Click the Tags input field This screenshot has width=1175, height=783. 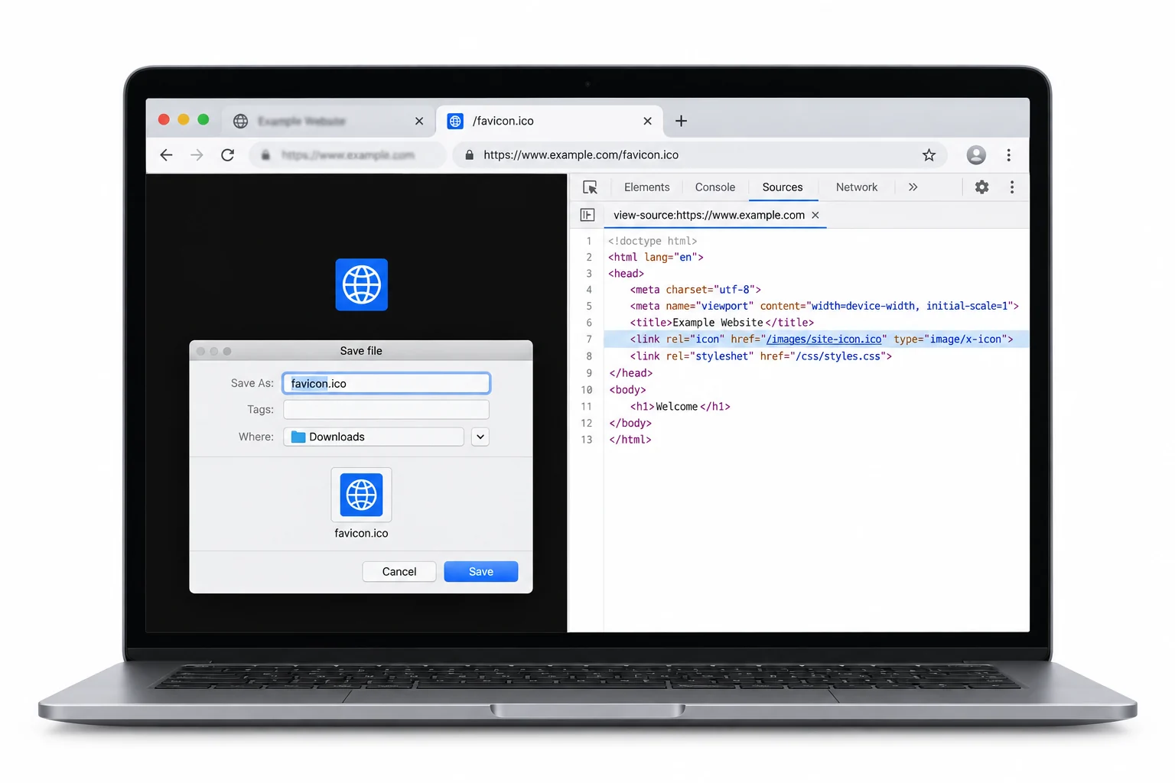[386, 410]
